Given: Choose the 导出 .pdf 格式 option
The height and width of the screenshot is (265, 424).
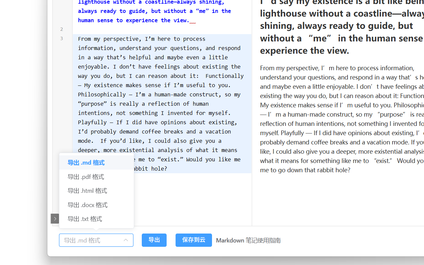Looking at the screenshot, I should coord(86,177).
